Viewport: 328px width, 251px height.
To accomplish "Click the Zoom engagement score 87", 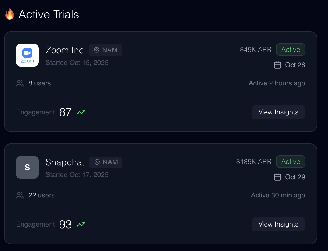I will pos(65,112).
